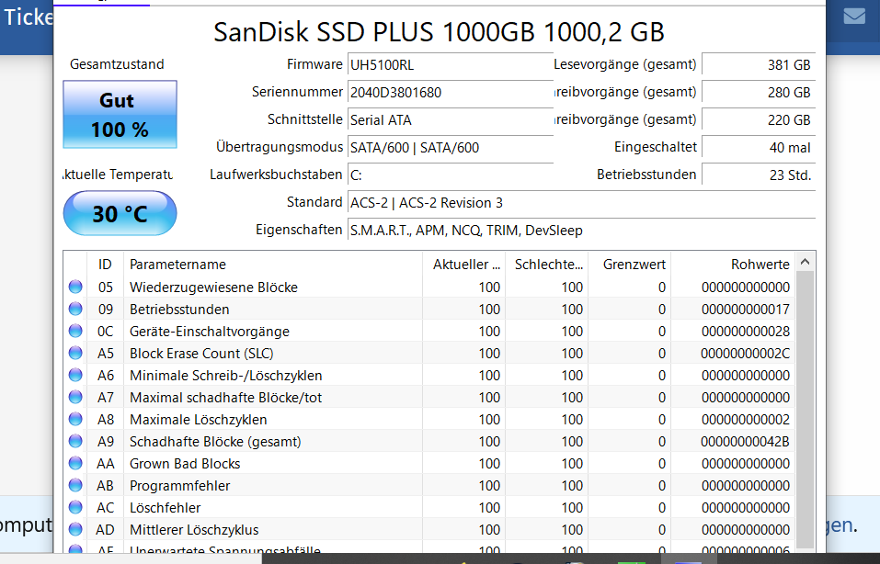
Task: Click the status orb in the Betriebsstunden SMART row
Action: (x=75, y=309)
